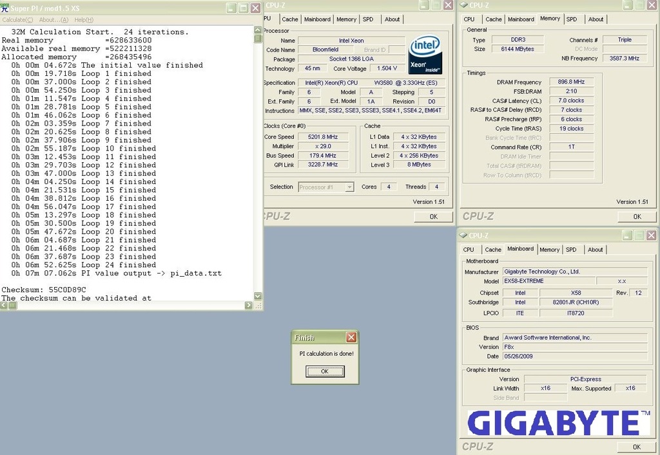
Task: Click OK in the CPU-Z memory window
Action: pyautogui.click(x=637, y=217)
